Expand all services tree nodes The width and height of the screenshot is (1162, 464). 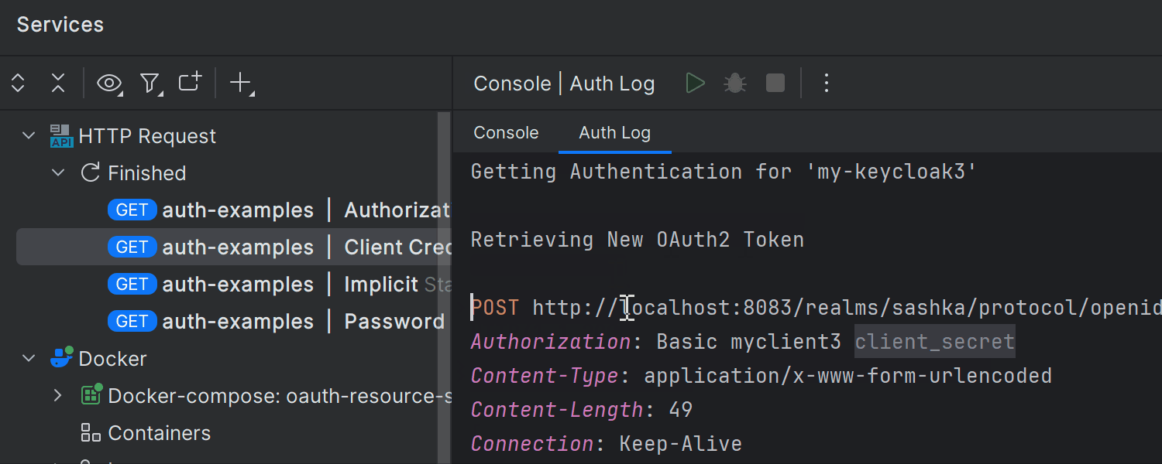(x=17, y=83)
